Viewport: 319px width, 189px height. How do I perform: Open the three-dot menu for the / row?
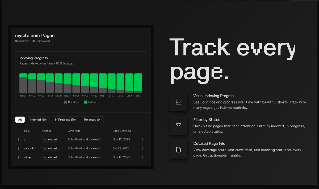(x=143, y=139)
